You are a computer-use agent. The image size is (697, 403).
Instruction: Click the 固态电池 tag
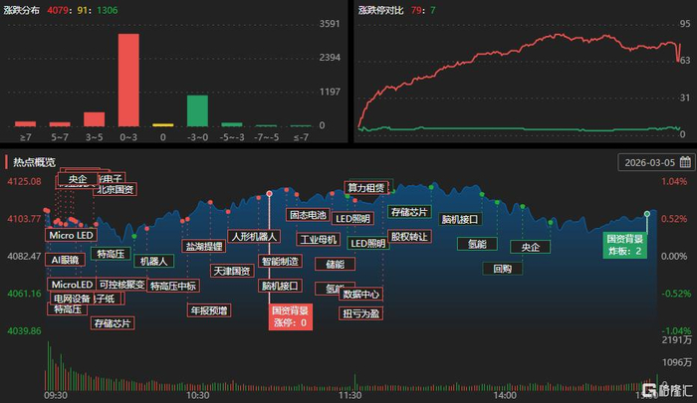click(x=308, y=215)
